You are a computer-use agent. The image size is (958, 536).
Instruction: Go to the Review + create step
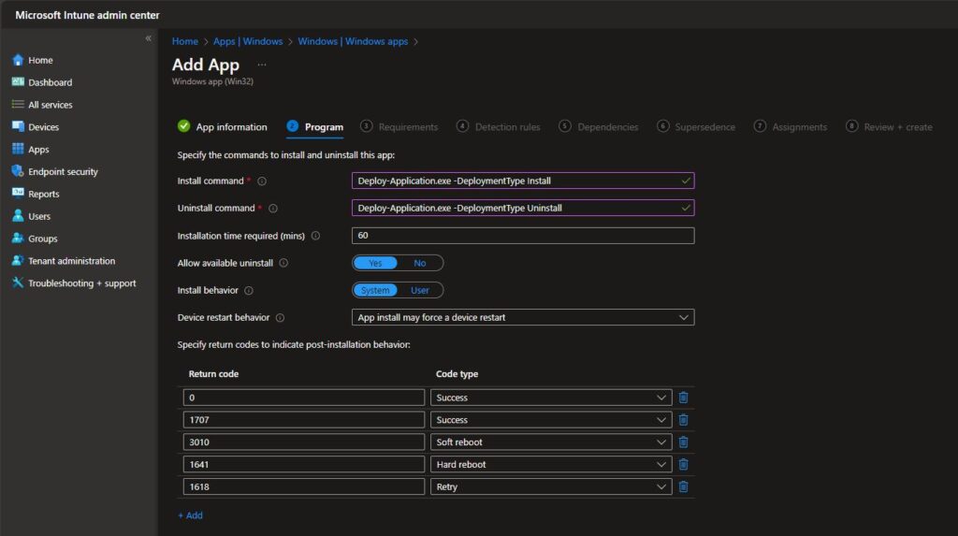pos(889,126)
